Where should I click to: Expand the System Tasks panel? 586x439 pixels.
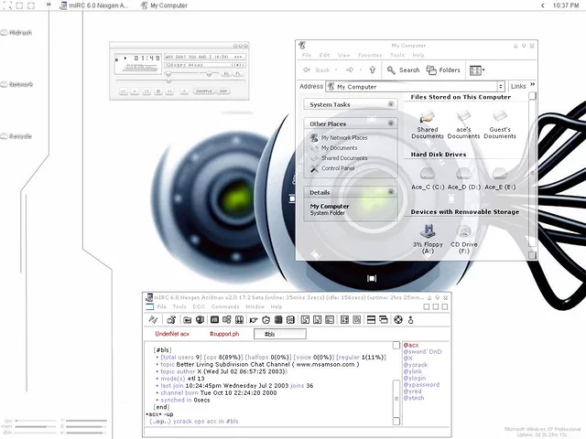point(391,104)
